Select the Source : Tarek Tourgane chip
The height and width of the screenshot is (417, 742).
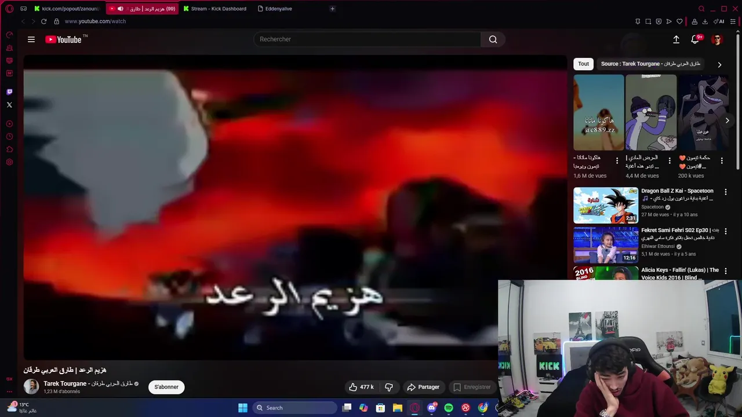pos(650,64)
